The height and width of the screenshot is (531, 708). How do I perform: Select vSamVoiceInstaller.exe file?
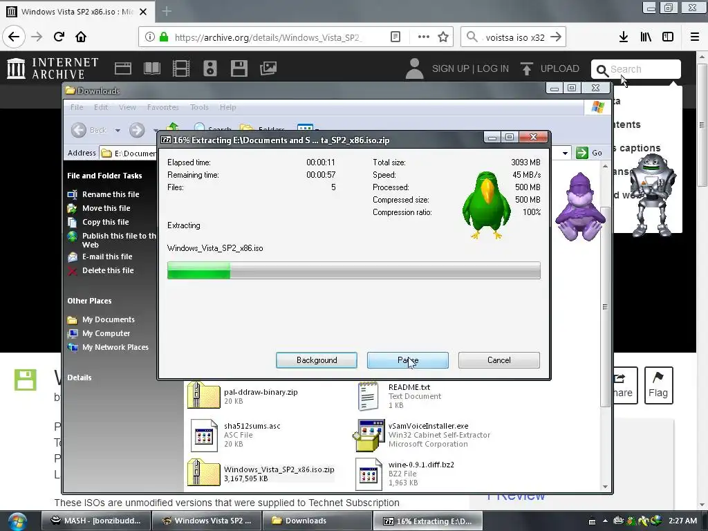pyautogui.click(x=422, y=435)
